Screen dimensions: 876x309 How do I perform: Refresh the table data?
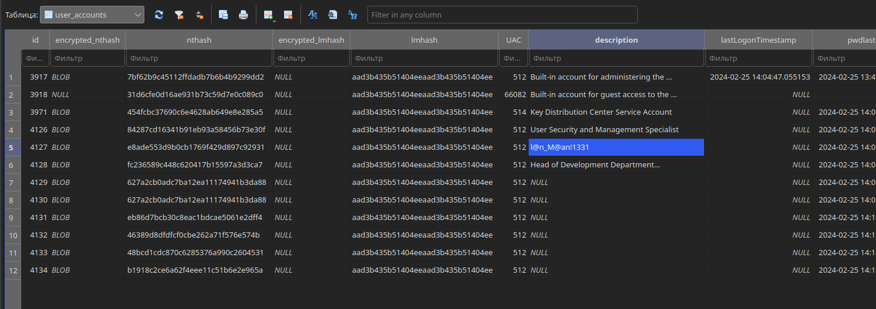pyautogui.click(x=159, y=15)
